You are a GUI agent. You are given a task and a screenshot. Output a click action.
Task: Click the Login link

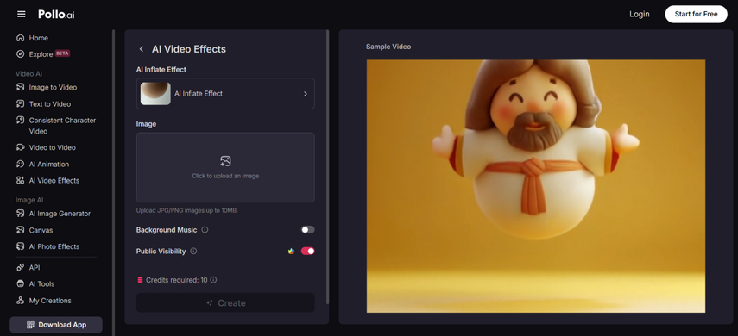pos(639,14)
